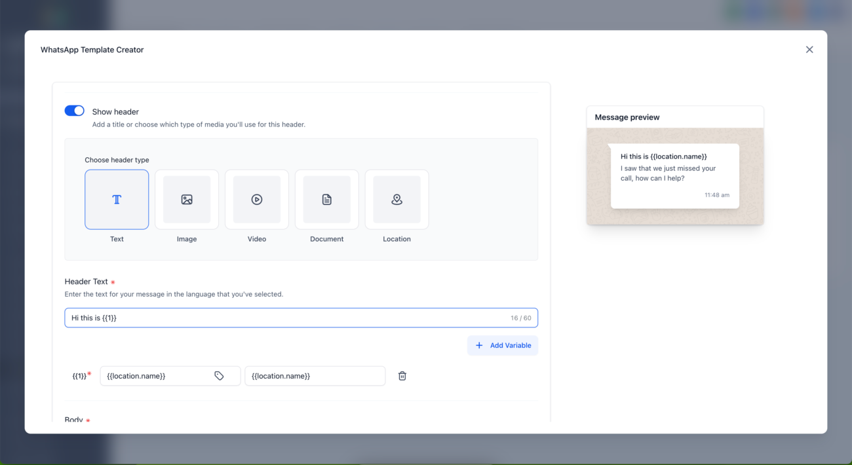Click the 16 / 60 character counter
Image resolution: width=852 pixels, height=465 pixels.
tap(521, 318)
